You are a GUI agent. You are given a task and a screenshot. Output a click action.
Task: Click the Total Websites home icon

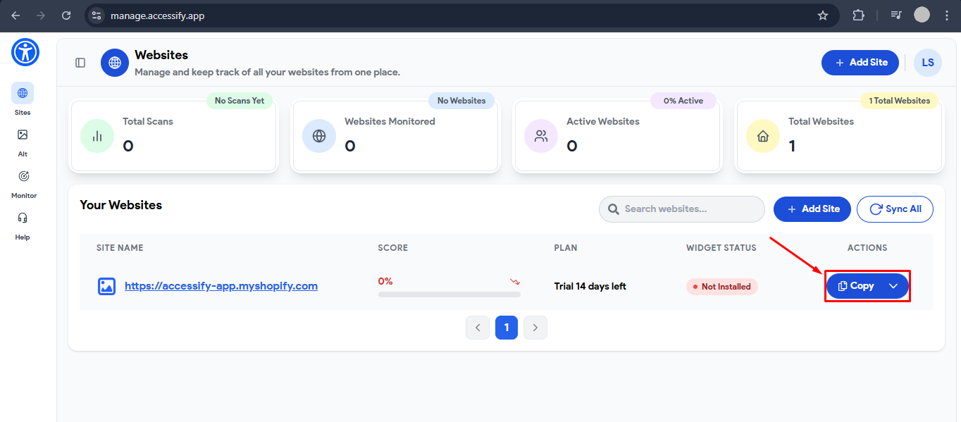click(762, 136)
